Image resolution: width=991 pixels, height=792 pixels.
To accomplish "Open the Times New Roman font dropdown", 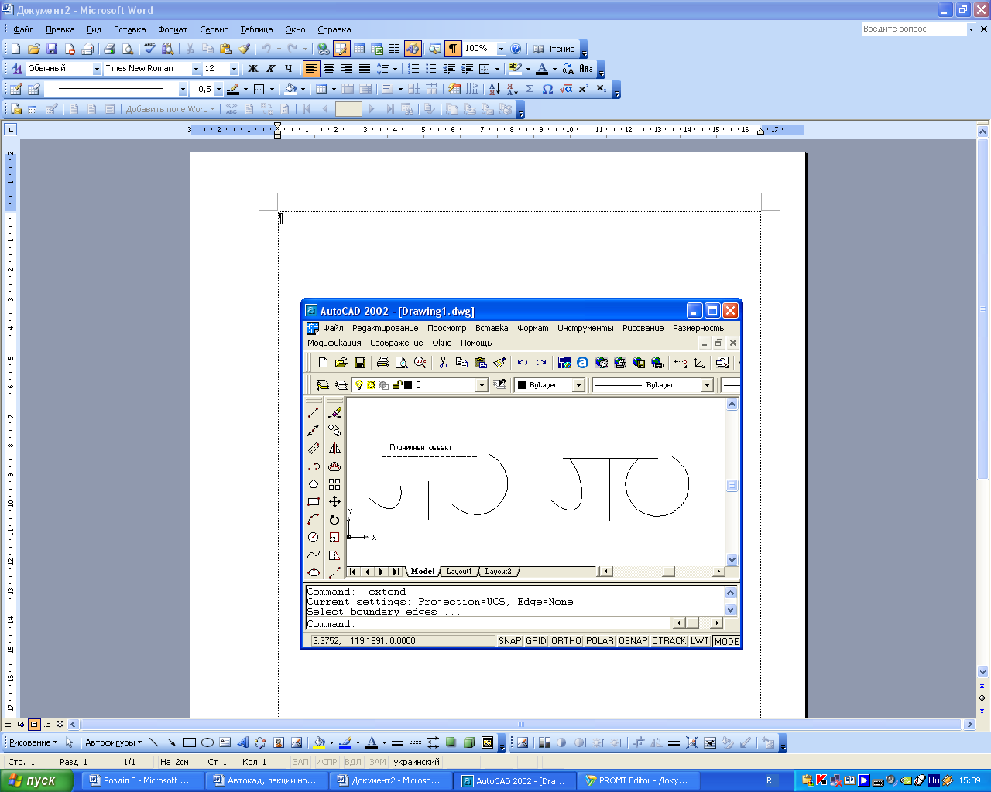I will click(195, 69).
